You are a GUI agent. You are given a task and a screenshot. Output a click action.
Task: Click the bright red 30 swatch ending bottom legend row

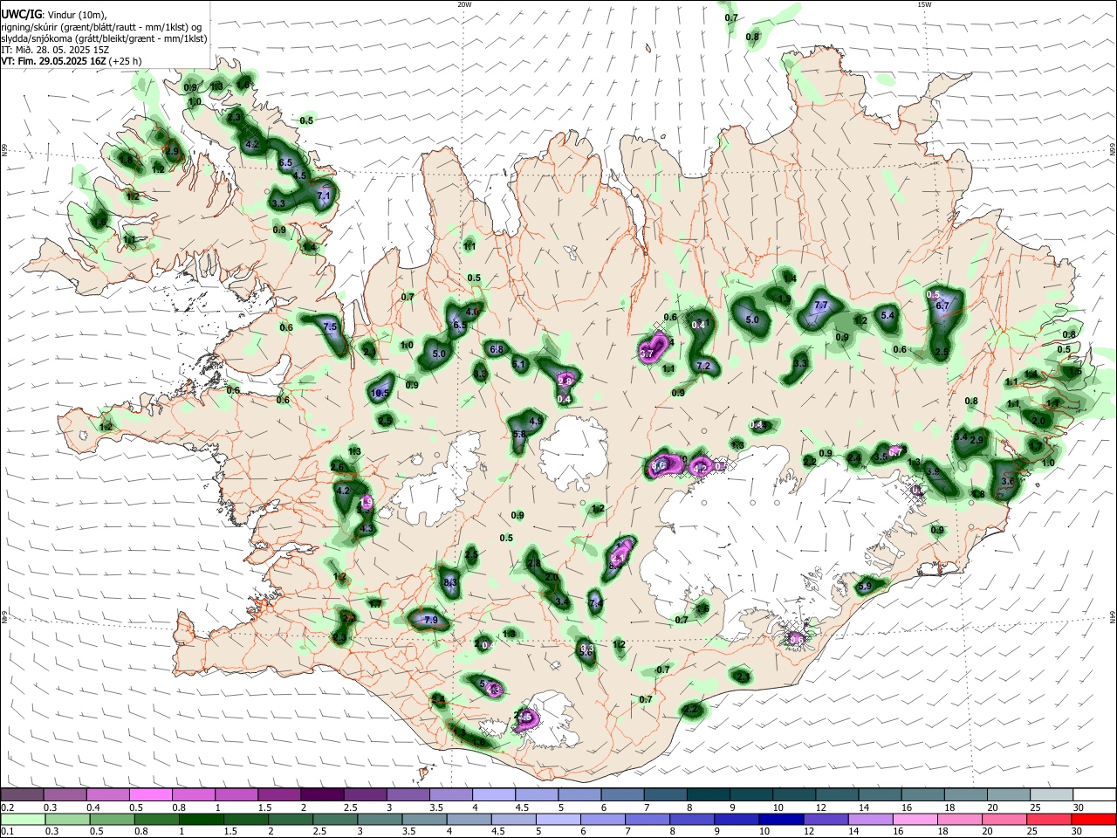click(x=1093, y=820)
